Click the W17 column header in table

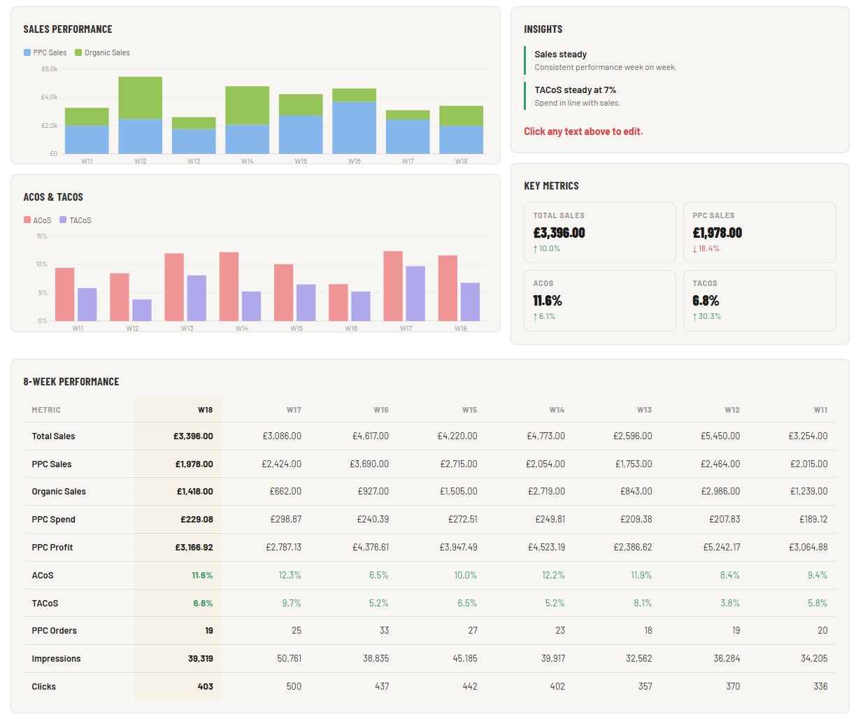294,410
